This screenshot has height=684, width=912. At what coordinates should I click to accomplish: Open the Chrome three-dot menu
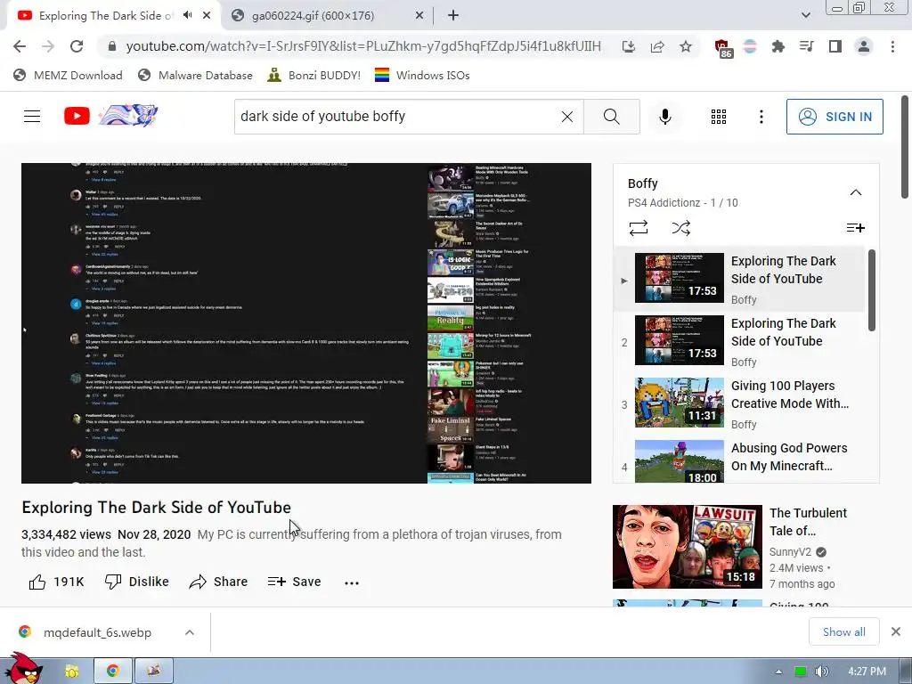[x=892, y=46]
